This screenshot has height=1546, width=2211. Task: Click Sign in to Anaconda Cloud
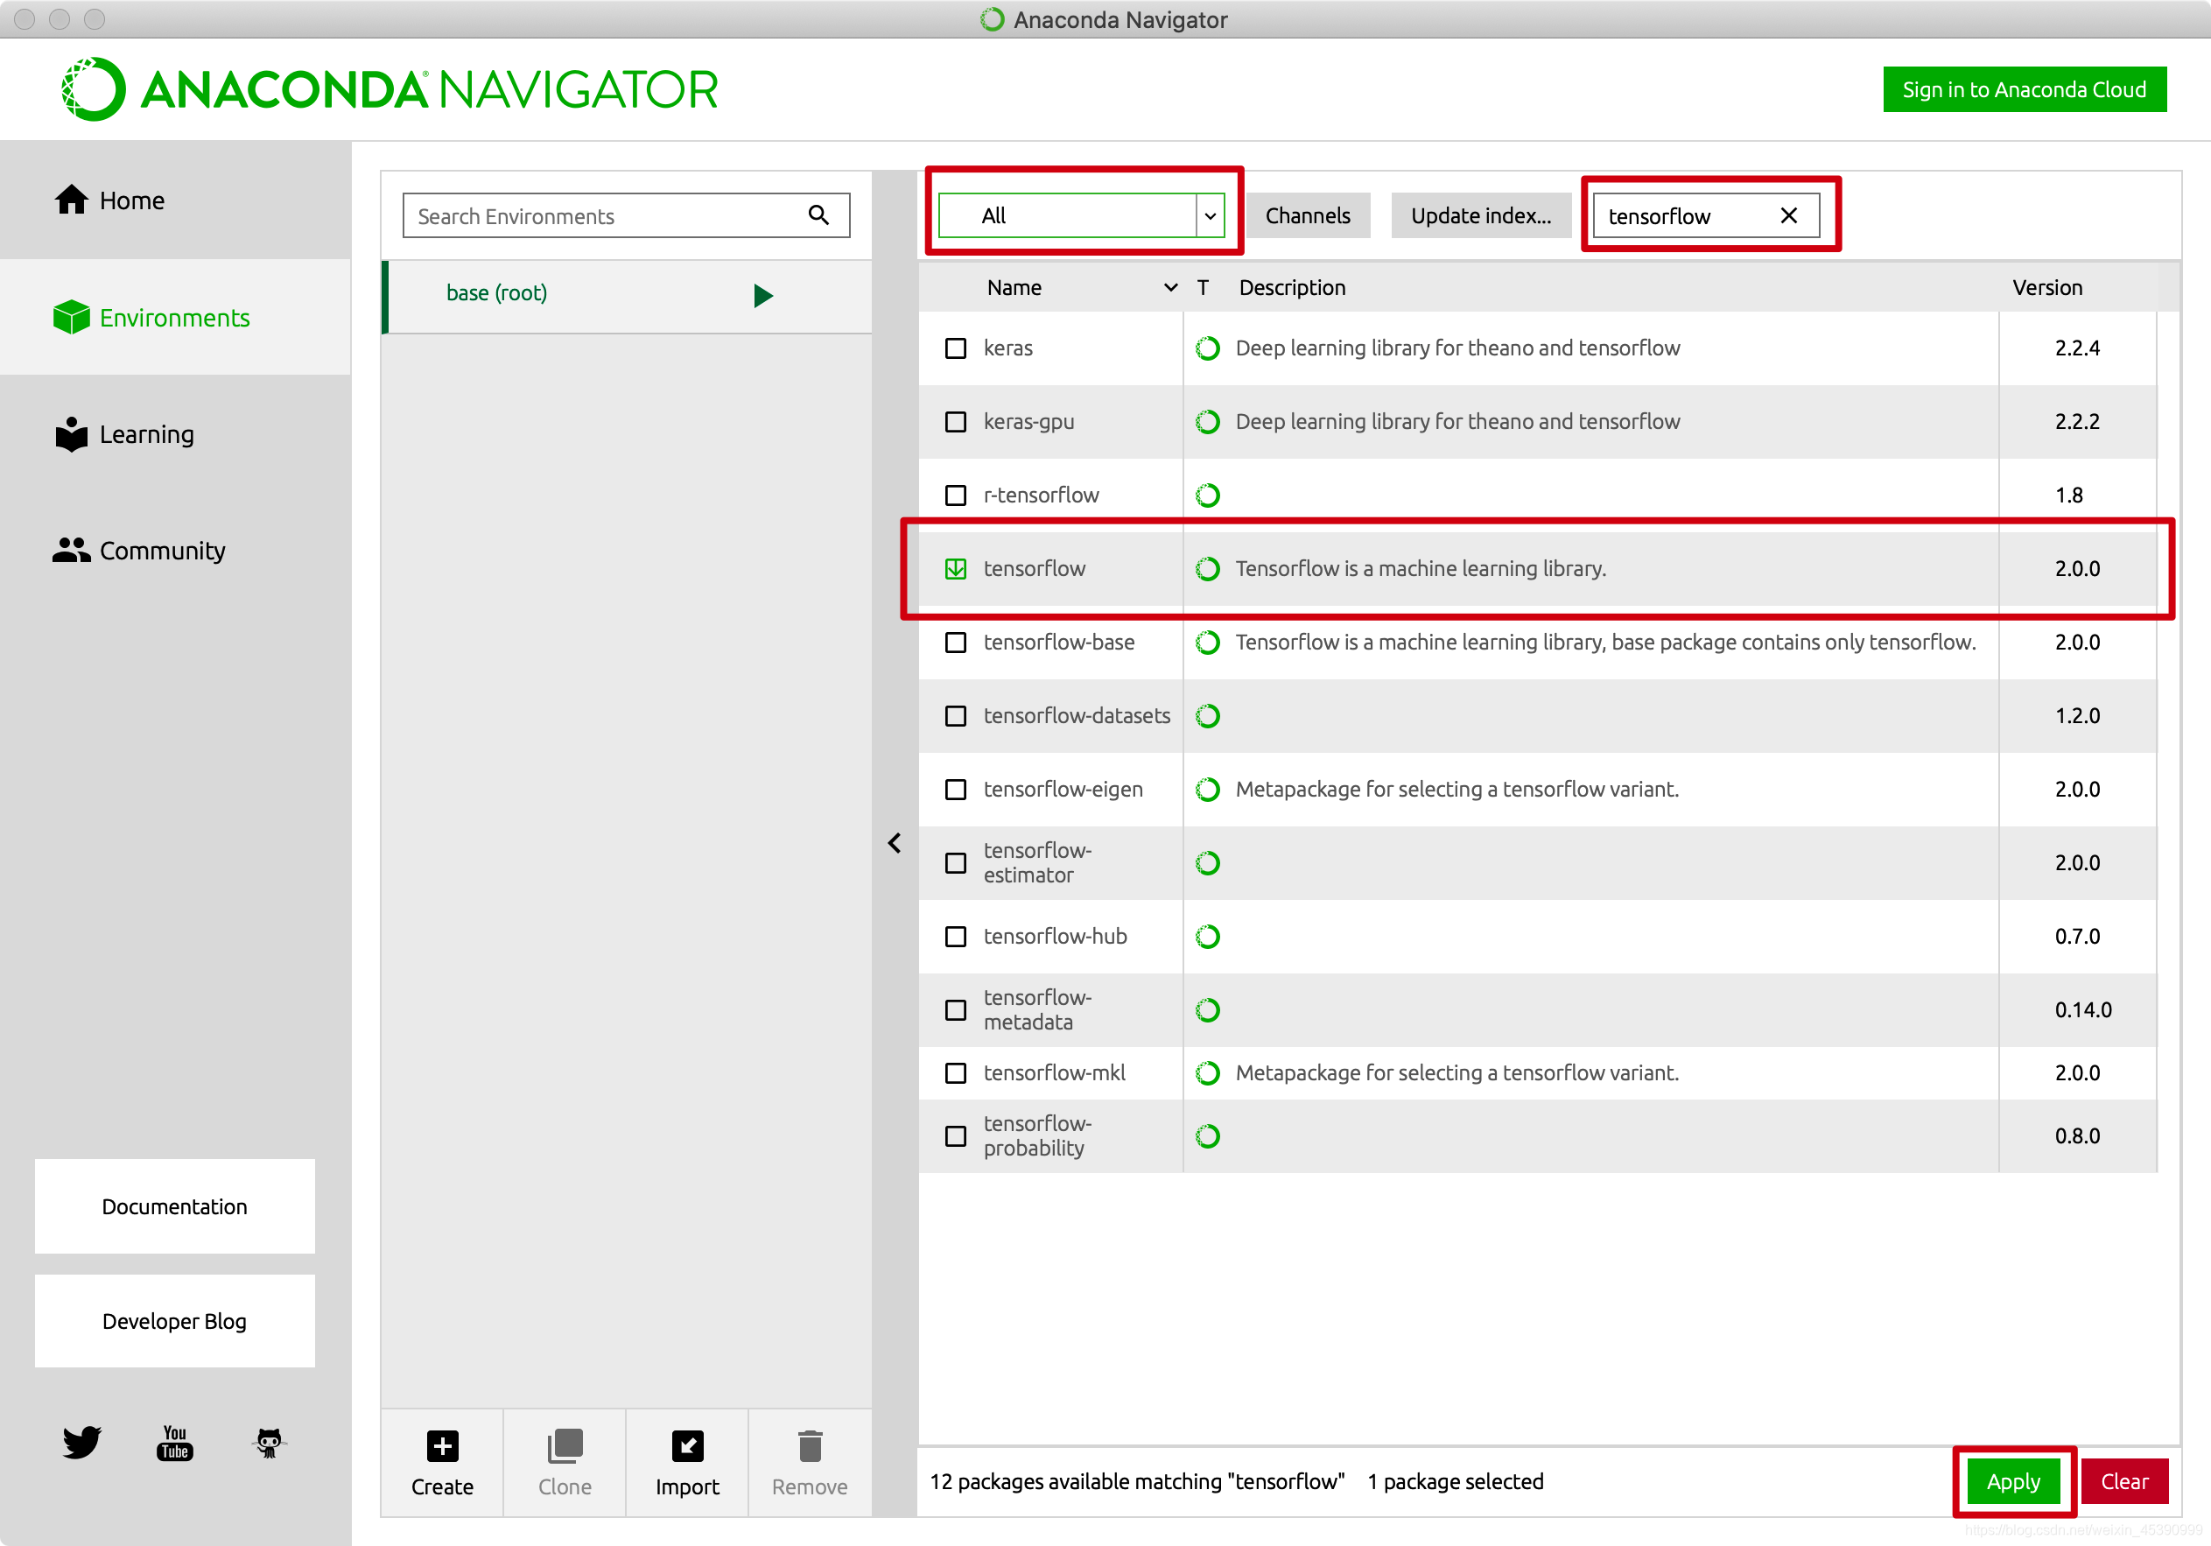point(2023,89)
